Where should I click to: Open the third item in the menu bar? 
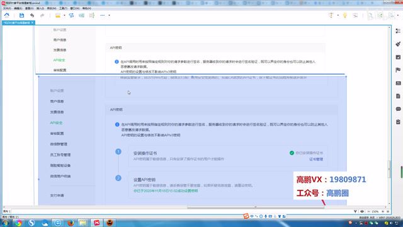[x=29, y=8]
